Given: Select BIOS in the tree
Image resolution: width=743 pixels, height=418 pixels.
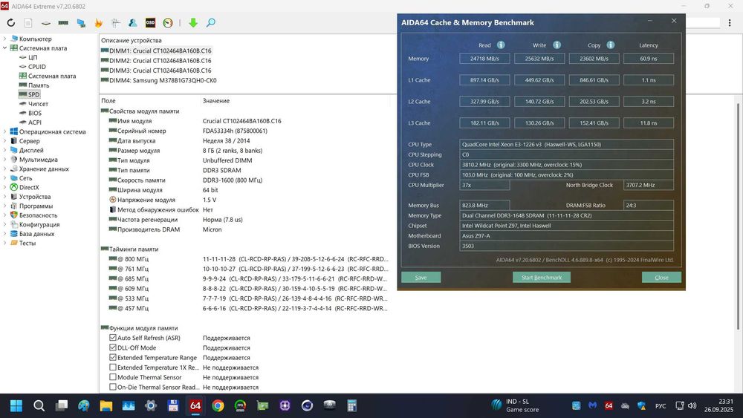Looking at the screenshot, I should 35,113.
